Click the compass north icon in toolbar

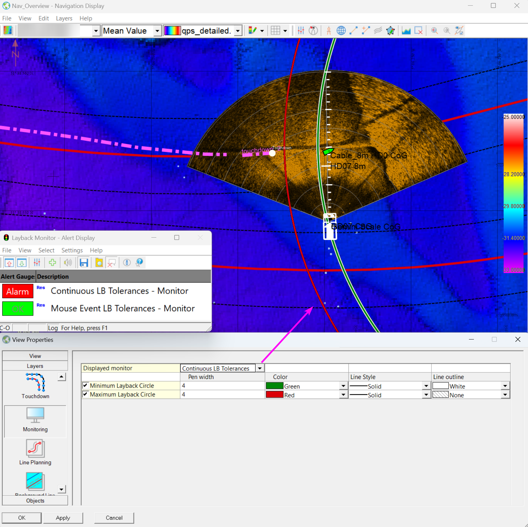(x=313, y=31)
